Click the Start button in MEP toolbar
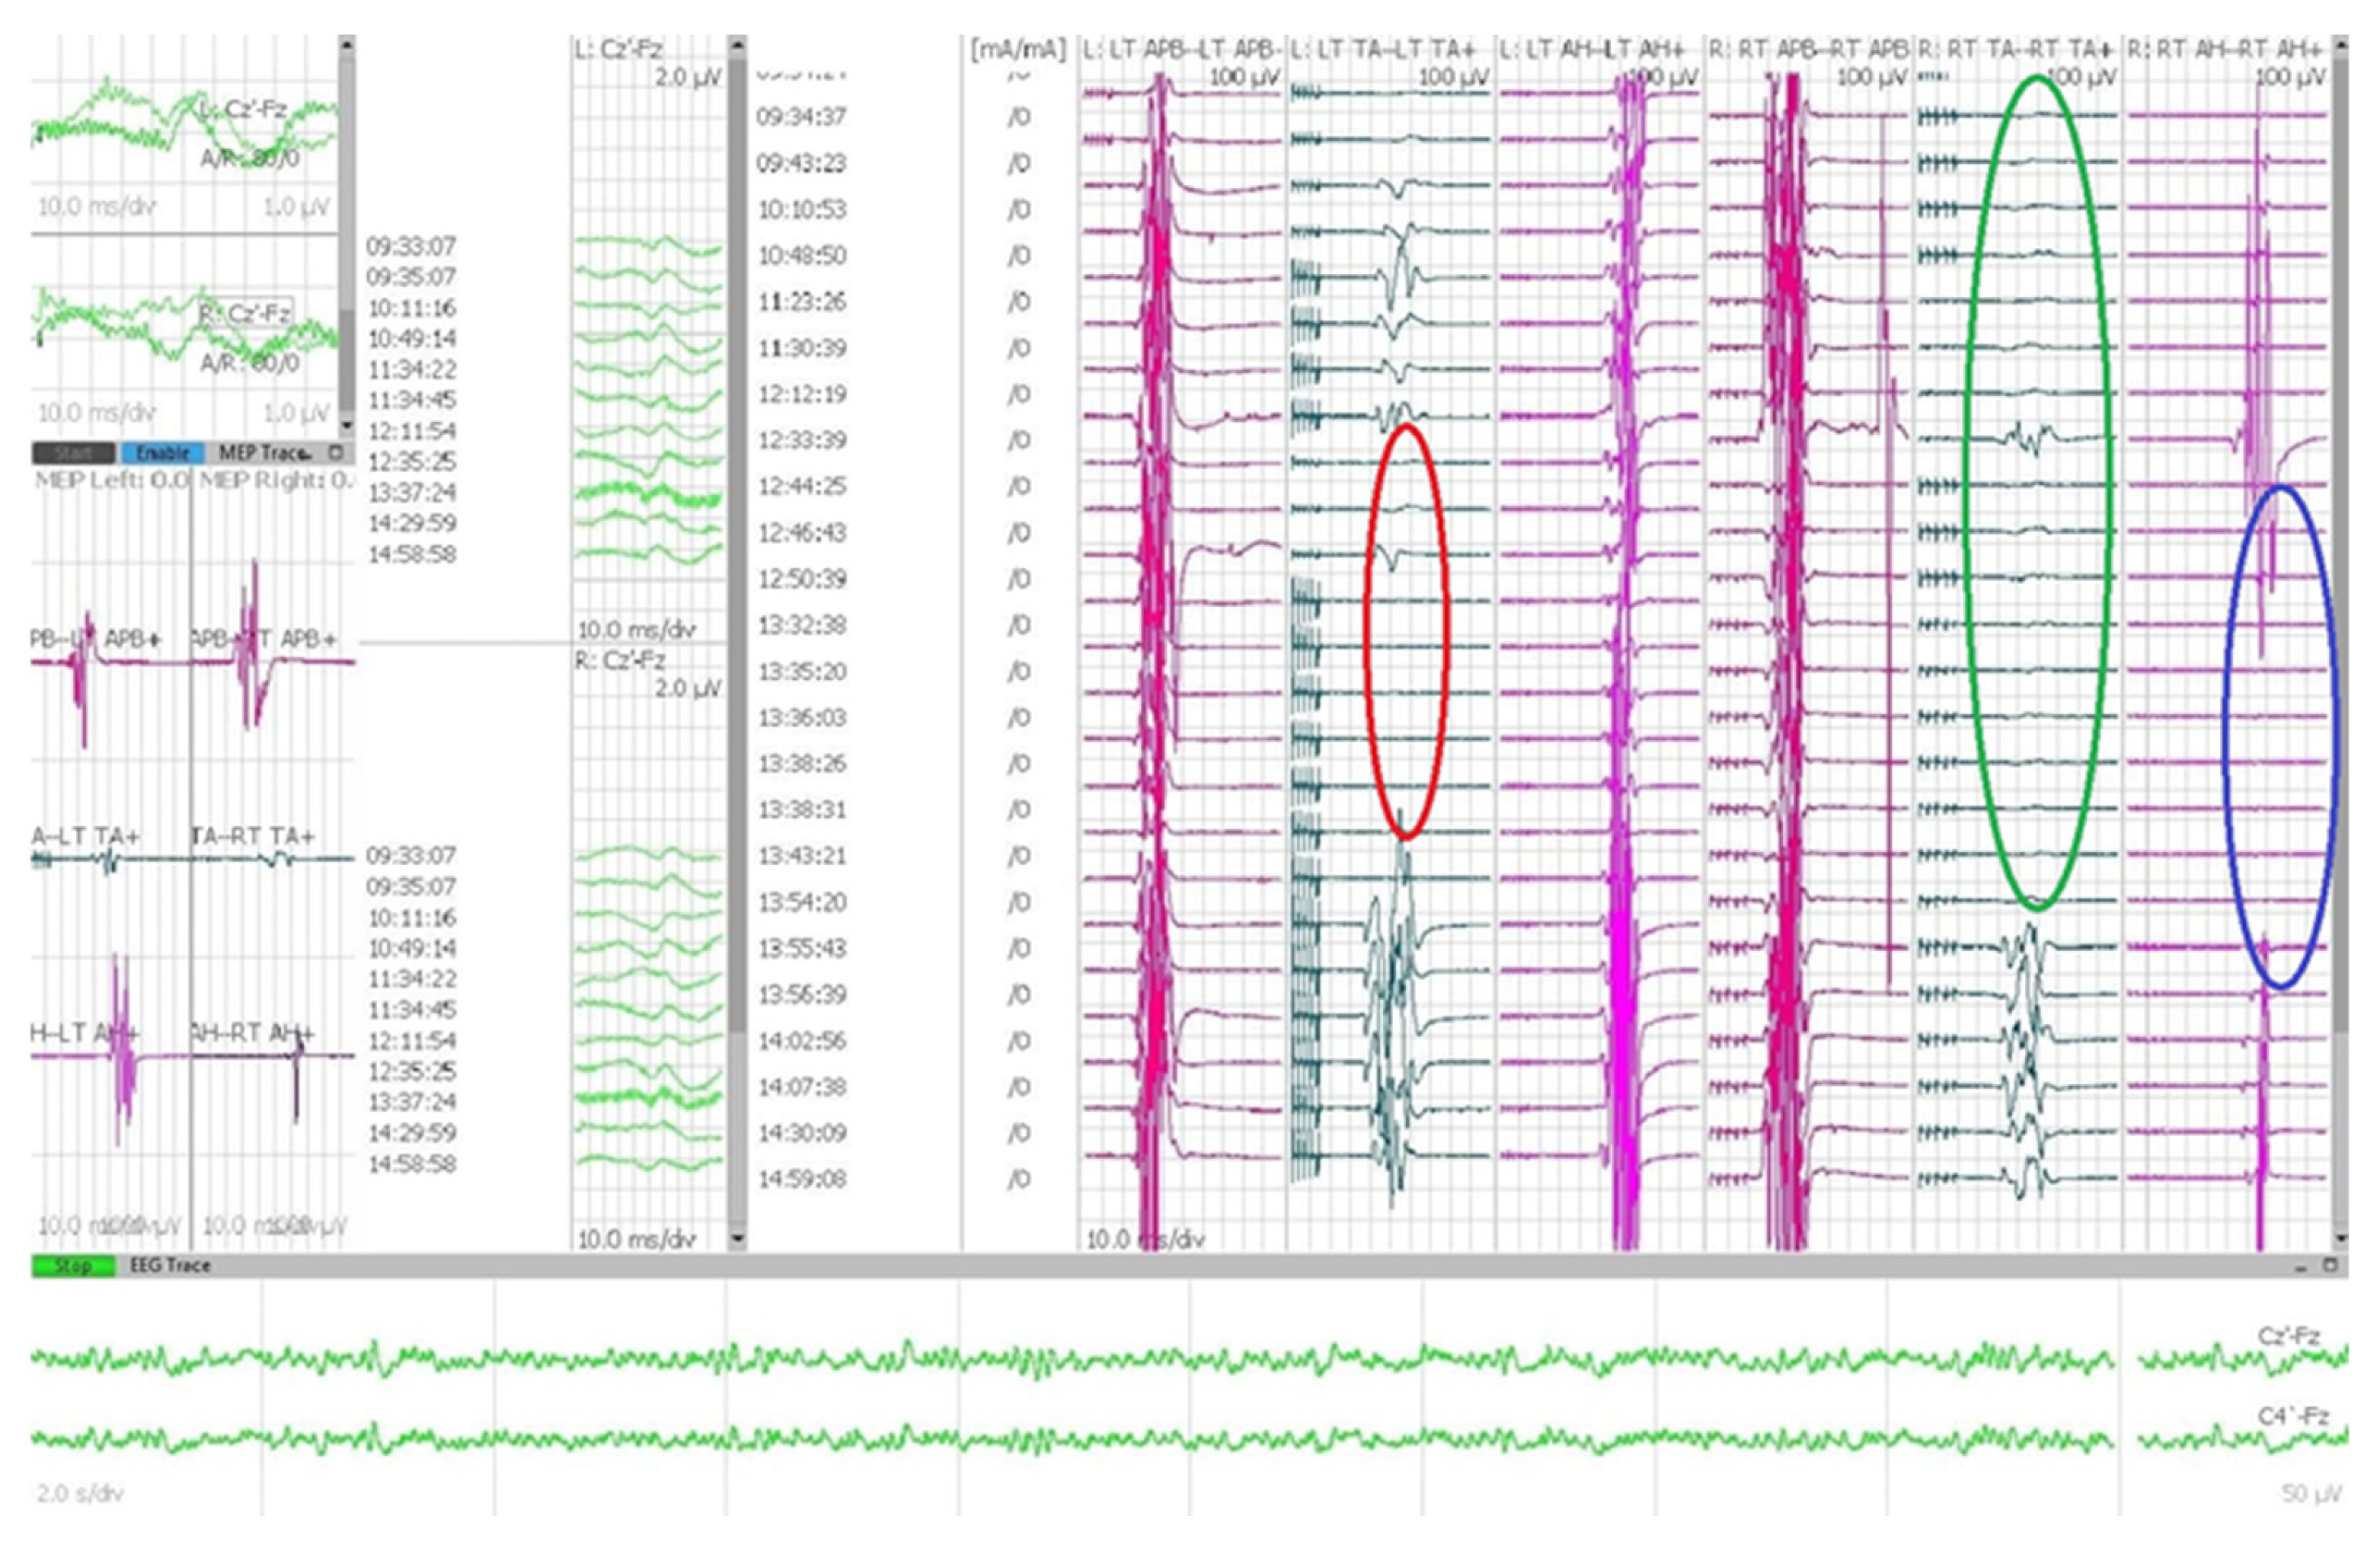This screenshot has width=2380, height=1548. (x=74, y=453)
